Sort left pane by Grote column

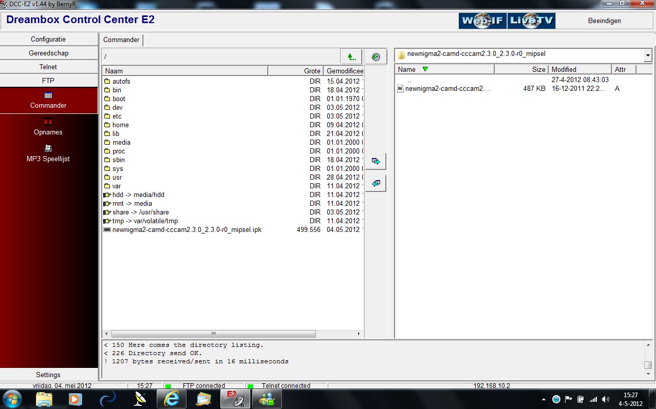coord(295,71)
